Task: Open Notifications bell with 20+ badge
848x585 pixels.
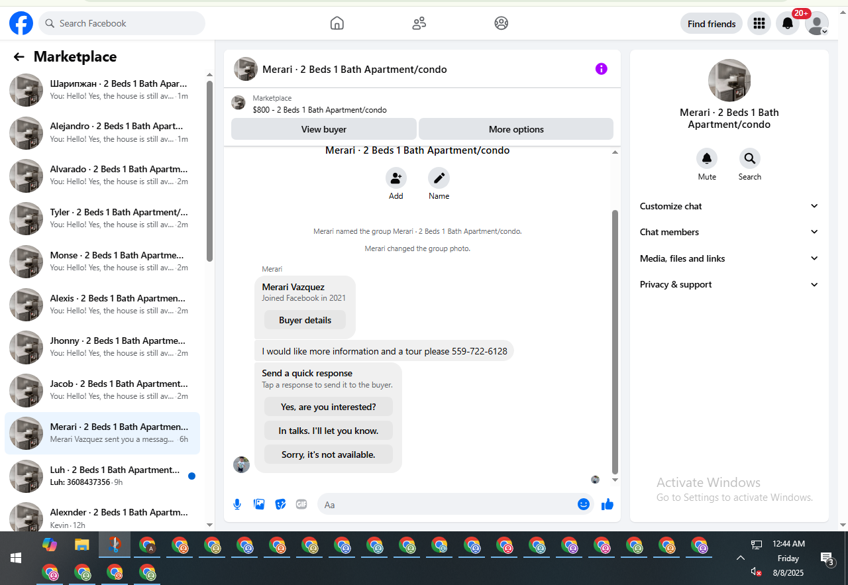Action: click(x=788, y=23)
